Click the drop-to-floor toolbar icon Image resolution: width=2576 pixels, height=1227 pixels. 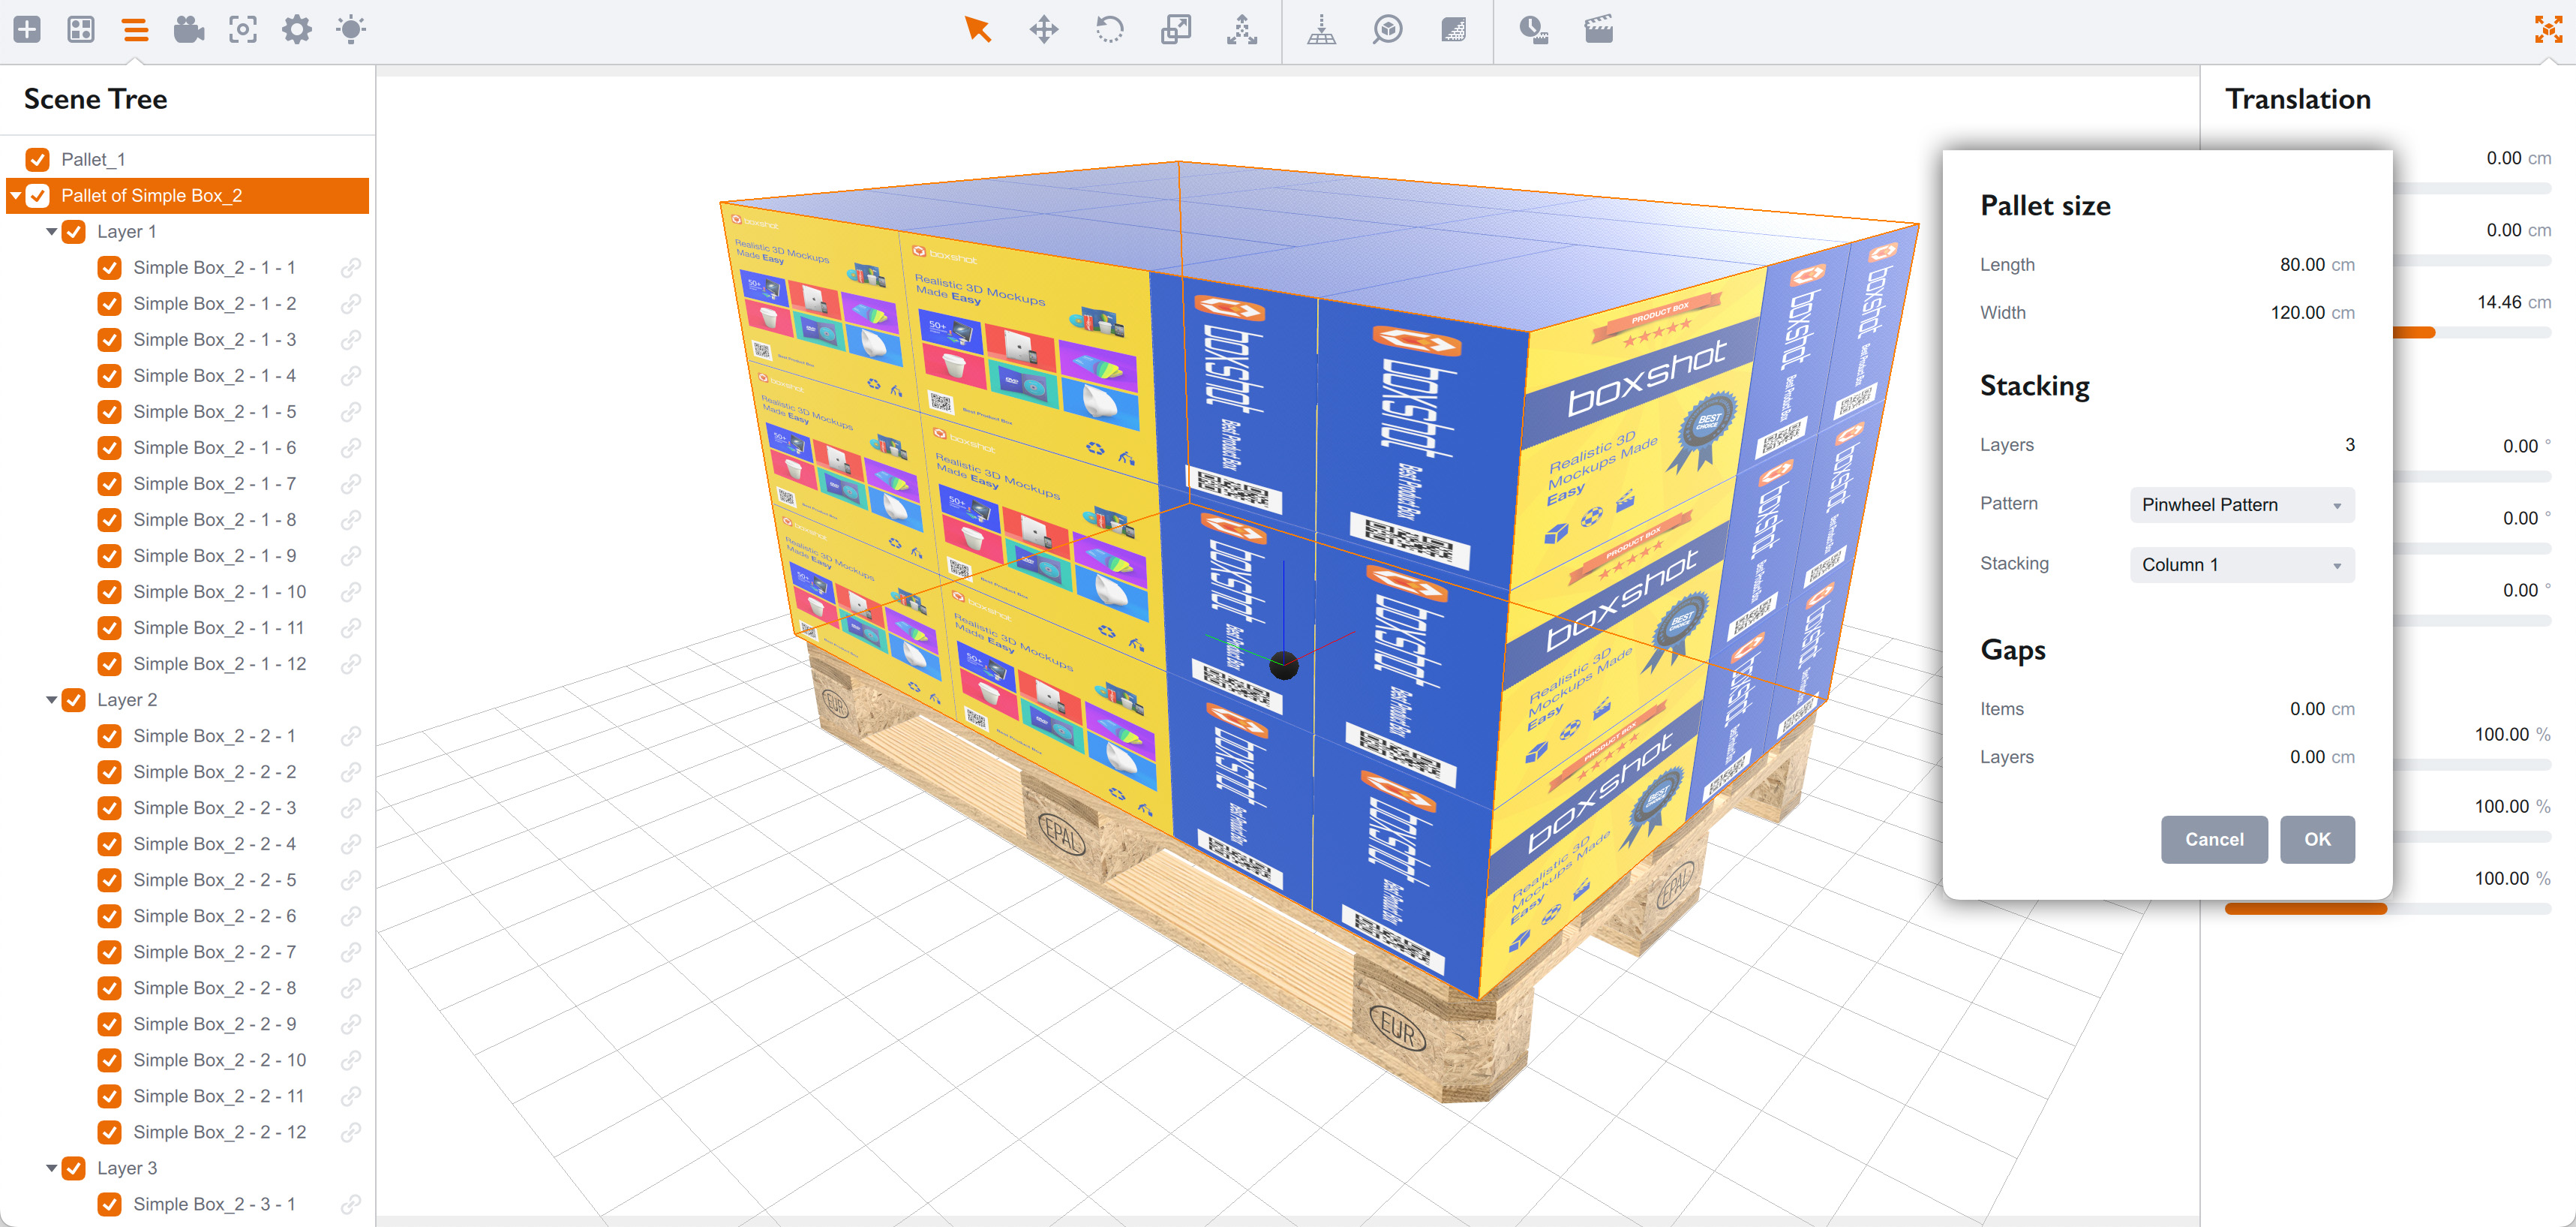(1322, 30)
